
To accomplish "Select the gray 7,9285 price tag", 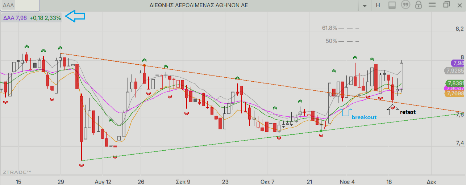I will tap(454, 70).
